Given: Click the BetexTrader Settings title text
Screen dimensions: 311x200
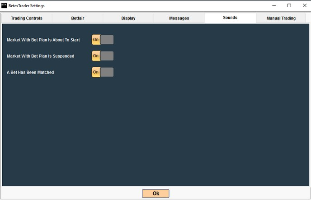Looking at the screenshot, I should pos(27,5).
